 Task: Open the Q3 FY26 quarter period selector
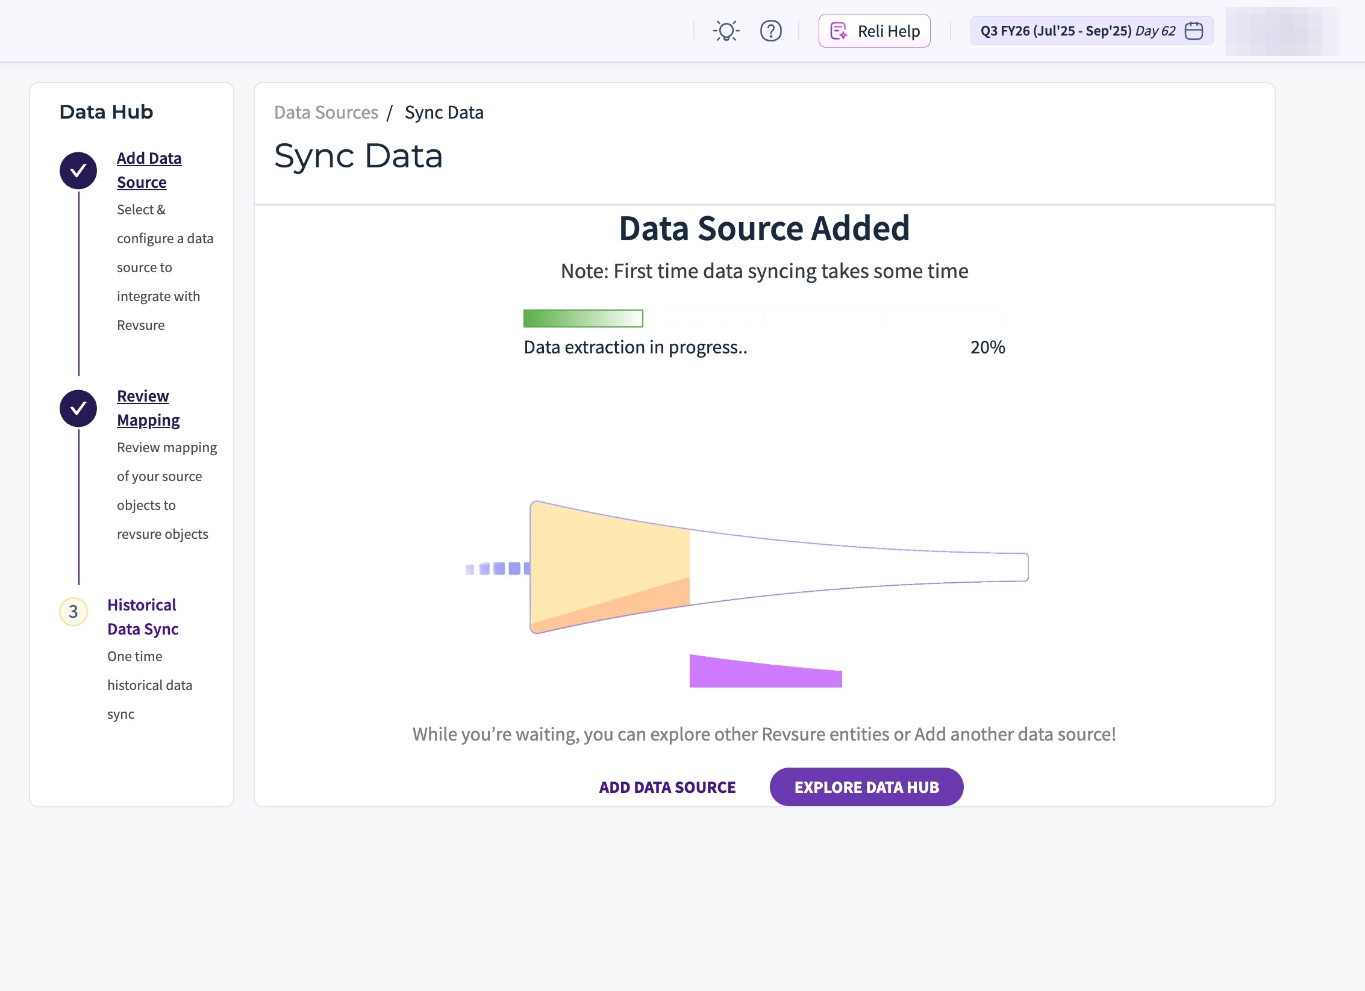click(x=1078, y=31)
